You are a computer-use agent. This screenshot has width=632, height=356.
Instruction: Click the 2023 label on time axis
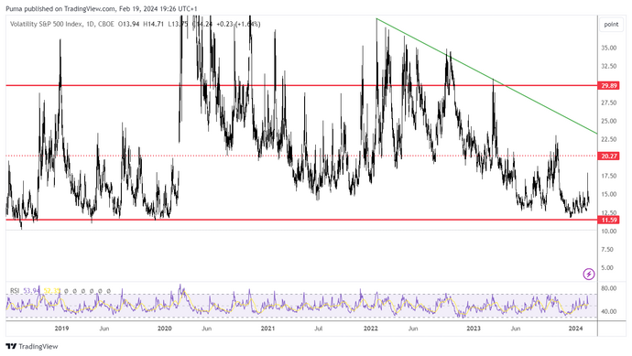[x=474, y=329]
